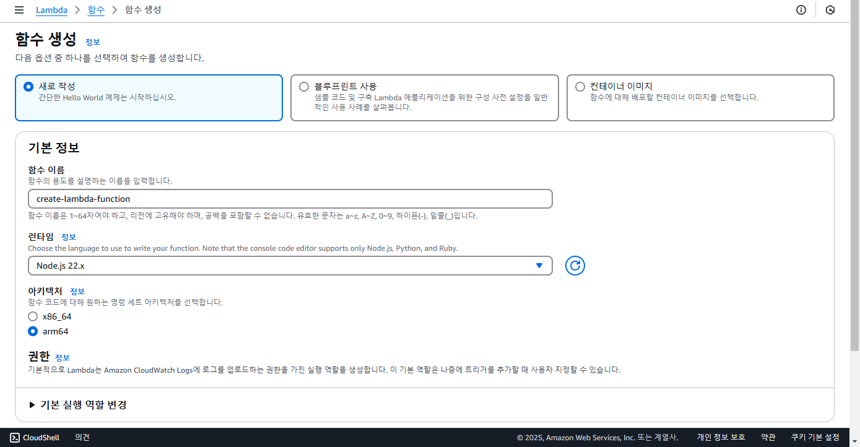Image resolution: width=860 pixels, height=447 pixels.
Task: Click the 함수 생성 breadcrumb text
Action: tap(143, 10)
